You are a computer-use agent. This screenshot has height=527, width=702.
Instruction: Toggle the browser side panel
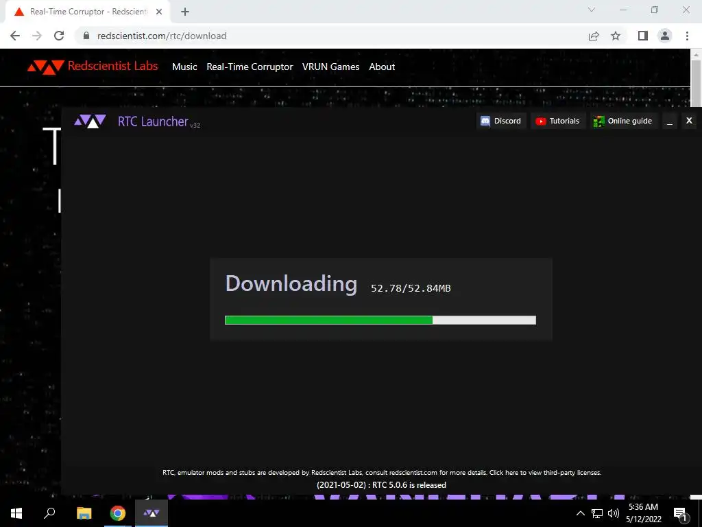tap(643, 36)
